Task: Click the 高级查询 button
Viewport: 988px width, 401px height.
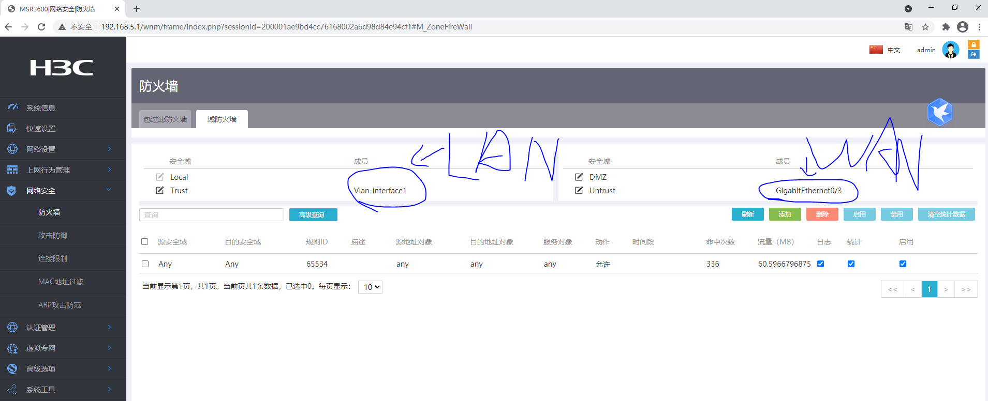Action: click(313, 214)
